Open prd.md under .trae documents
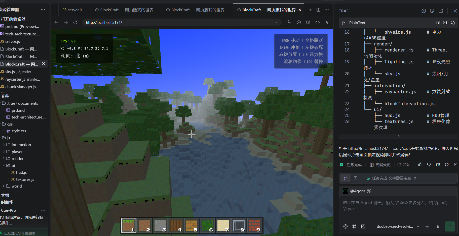Image resolution: width=459 pixels, height=236 pixels. point(18,110)
